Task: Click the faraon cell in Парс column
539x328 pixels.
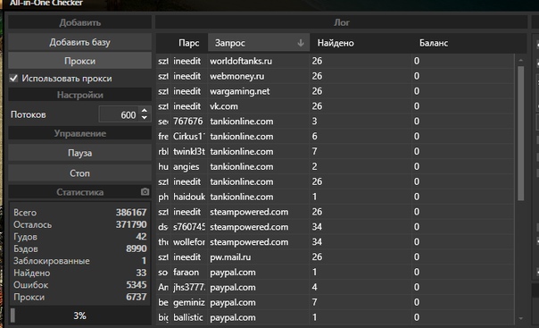Action: pyautogui.click(x=188, y=273)
